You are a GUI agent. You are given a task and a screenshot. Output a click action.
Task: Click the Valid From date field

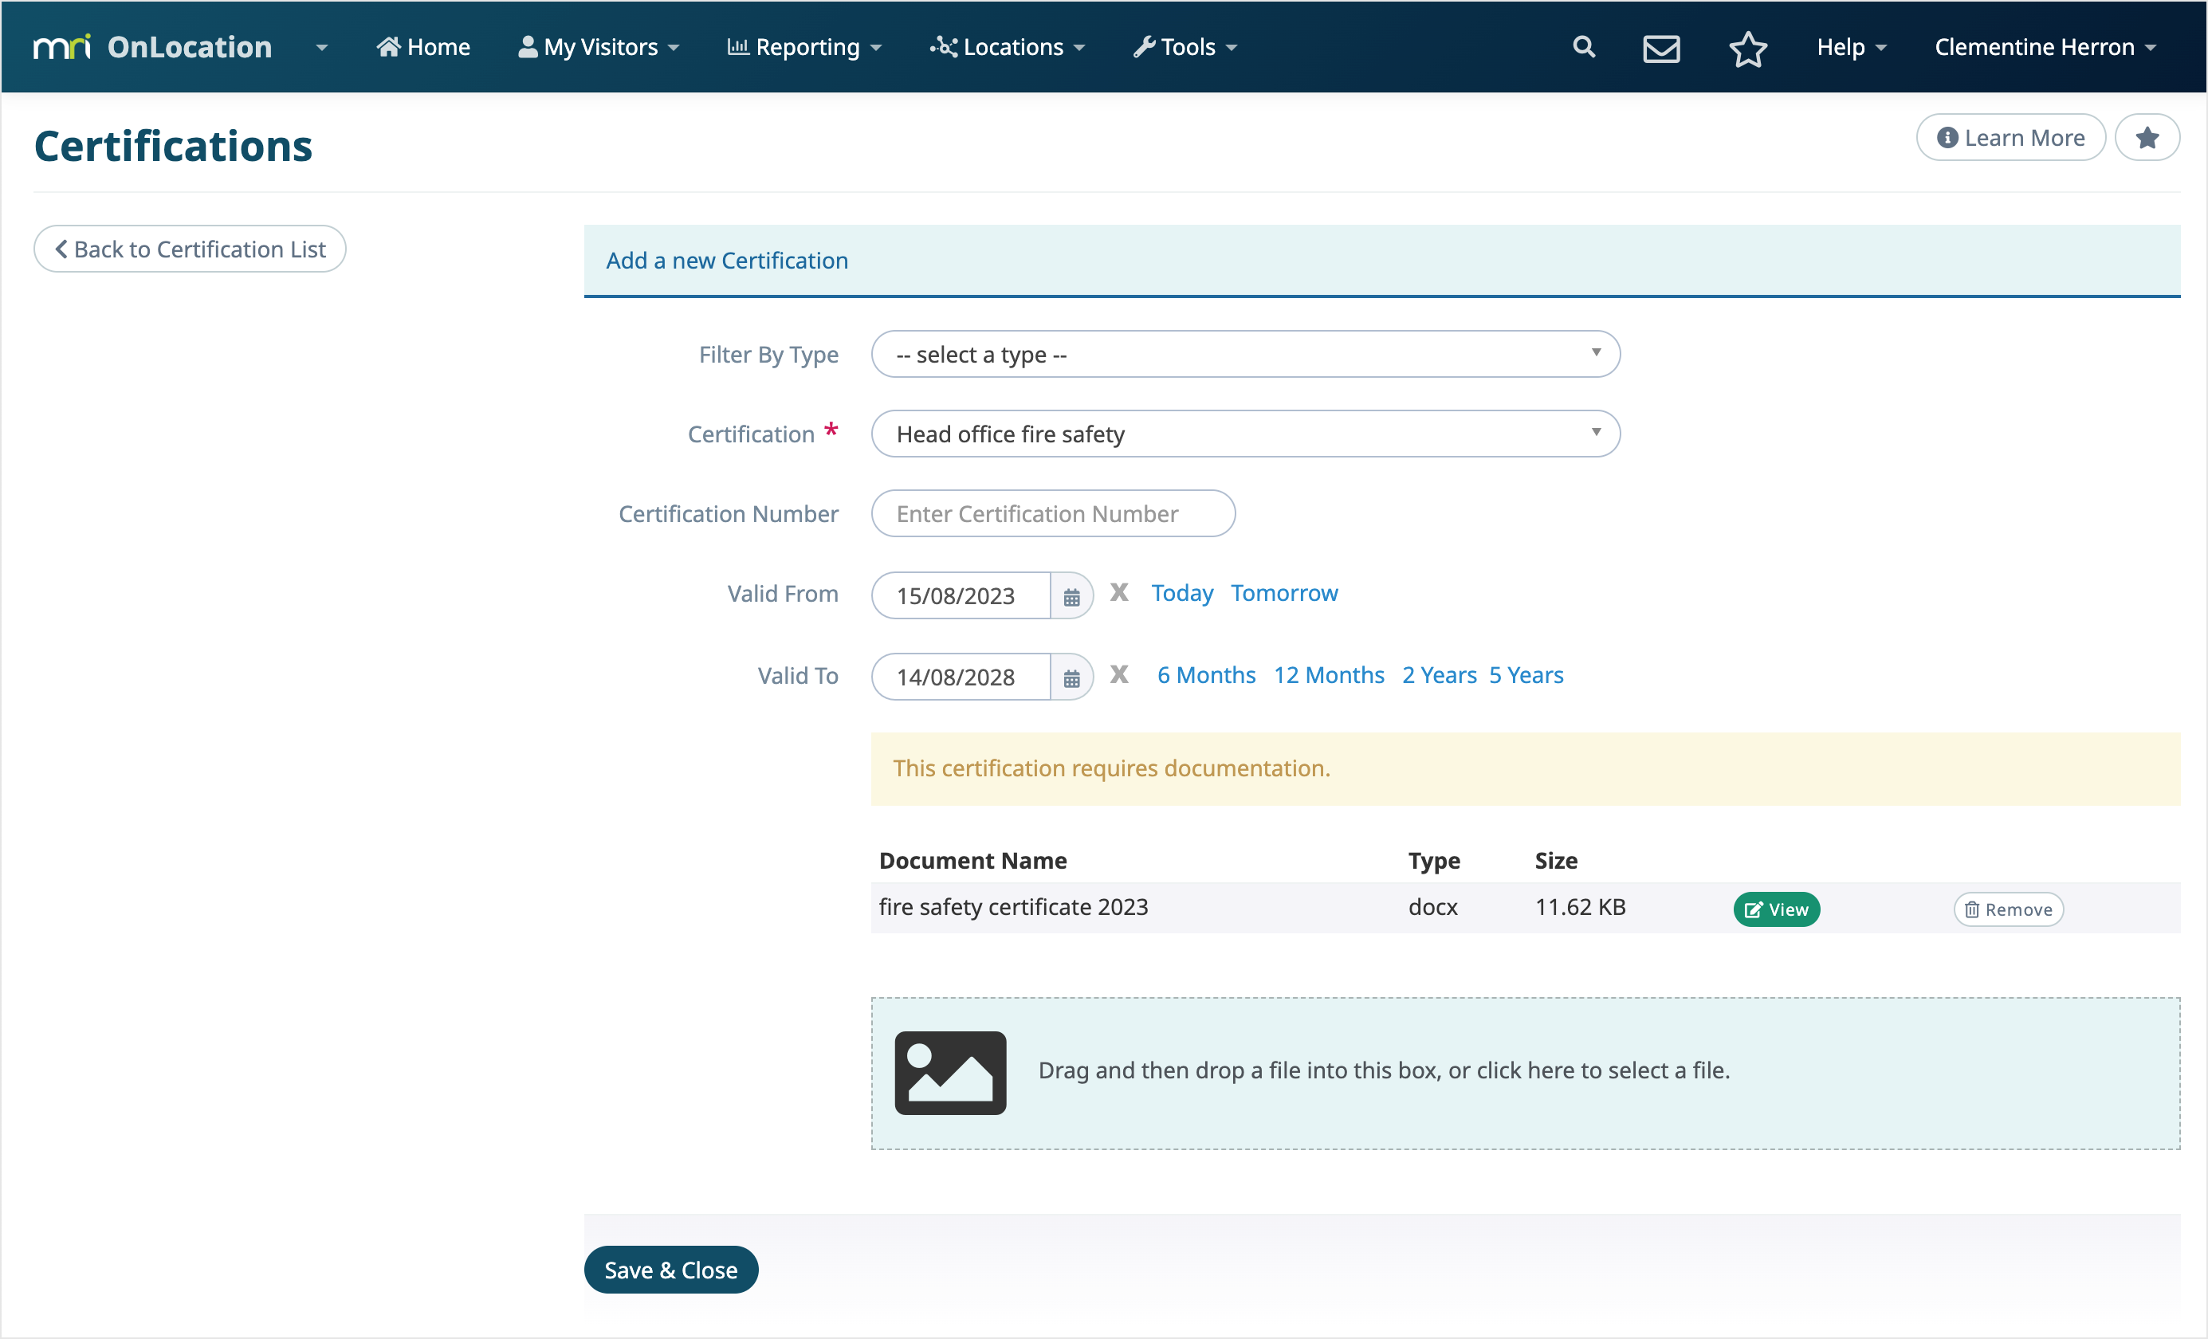[961, 596]
